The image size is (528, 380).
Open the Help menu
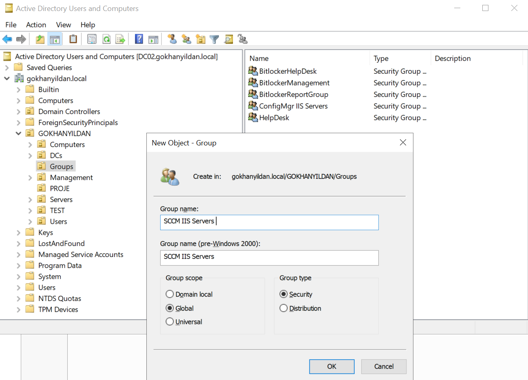[x=88, y=25]
